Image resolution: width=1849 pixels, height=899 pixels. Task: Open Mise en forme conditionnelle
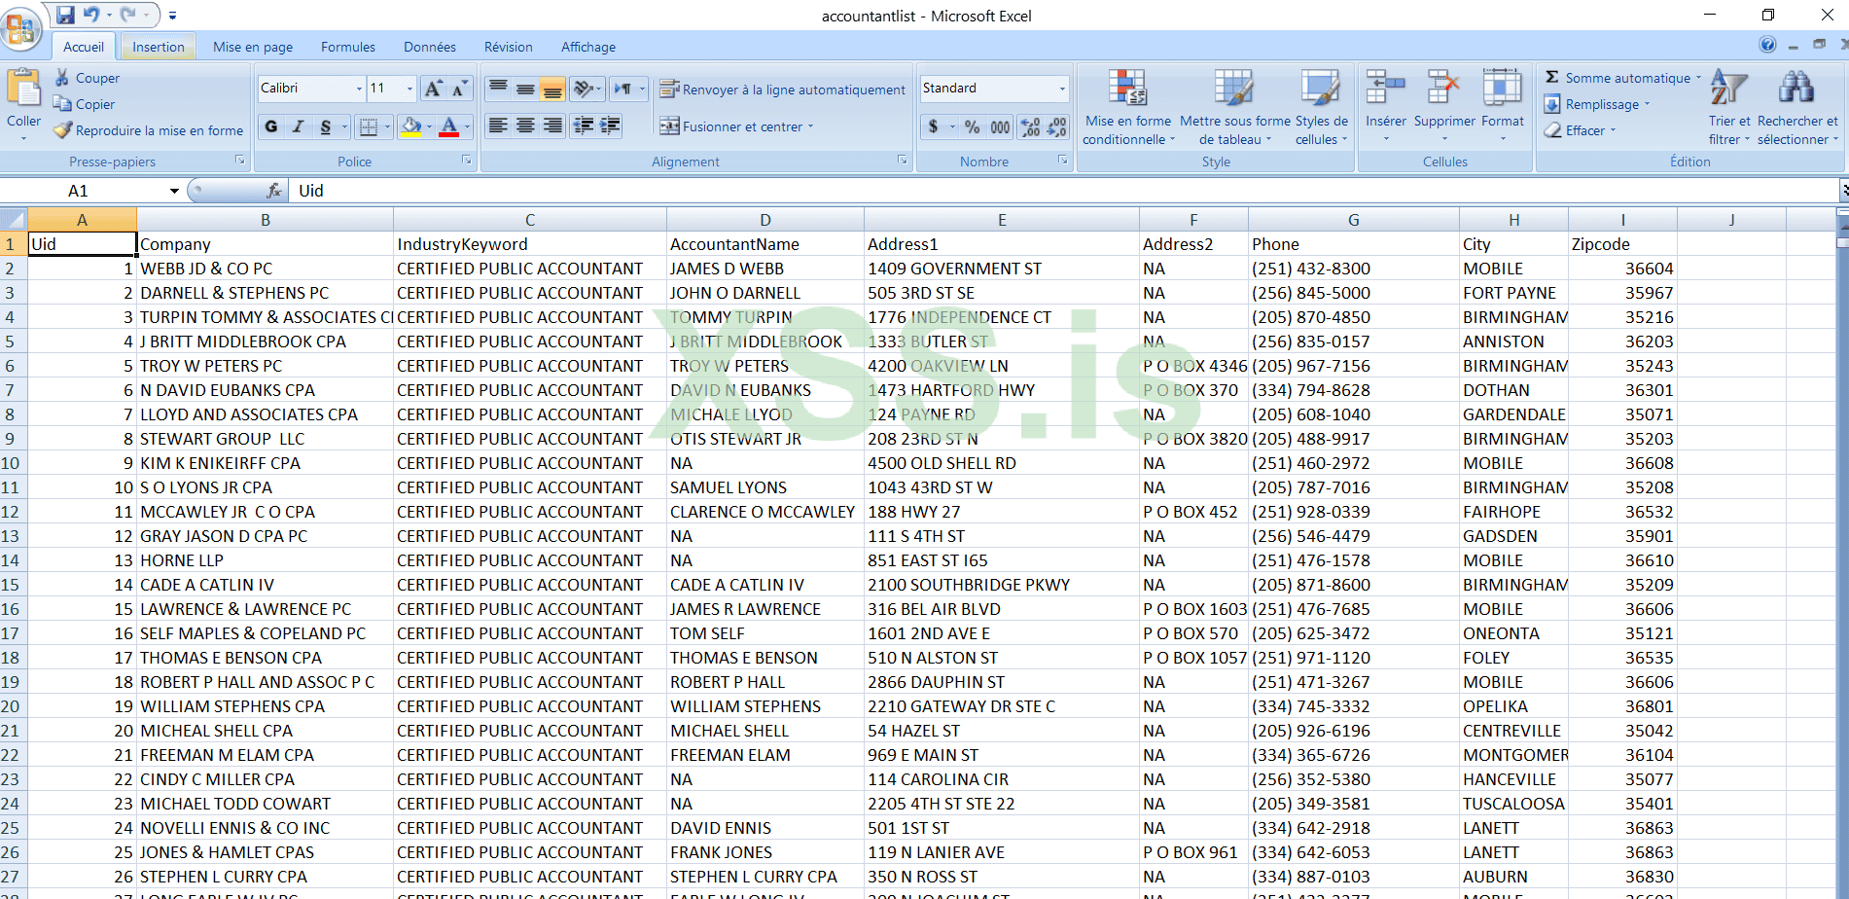1128,107
